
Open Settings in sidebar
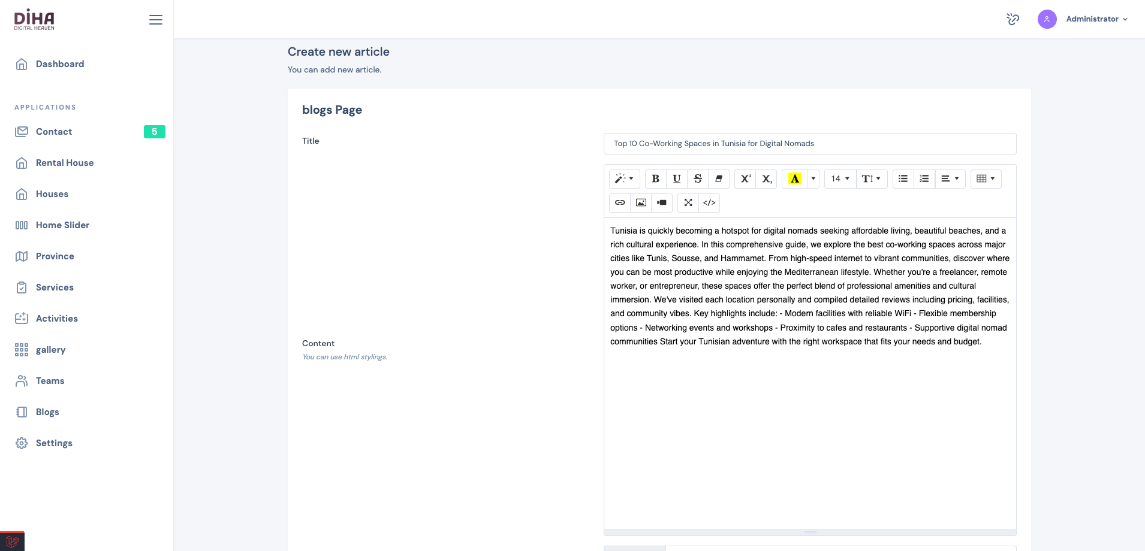[87, 443]
